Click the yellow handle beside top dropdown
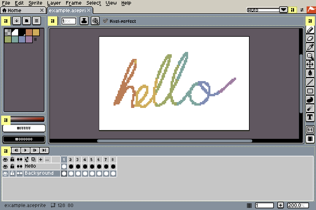Image resolution: width=316 pixels, height=210 pixels. 293,10
